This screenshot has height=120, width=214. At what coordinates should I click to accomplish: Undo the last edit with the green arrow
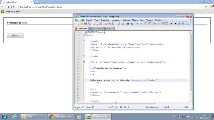click(119, 24)
